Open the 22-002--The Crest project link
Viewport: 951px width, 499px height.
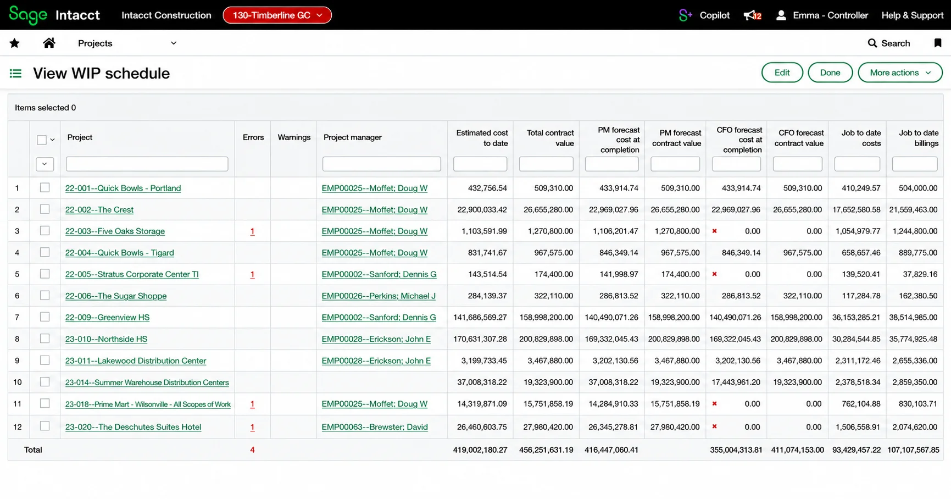point(99,209)
